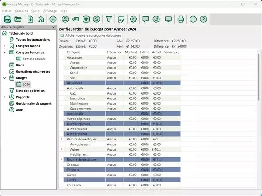Go to Toutes les transactions
Screen dimensions: 262x196
click(x=33, y=39)
